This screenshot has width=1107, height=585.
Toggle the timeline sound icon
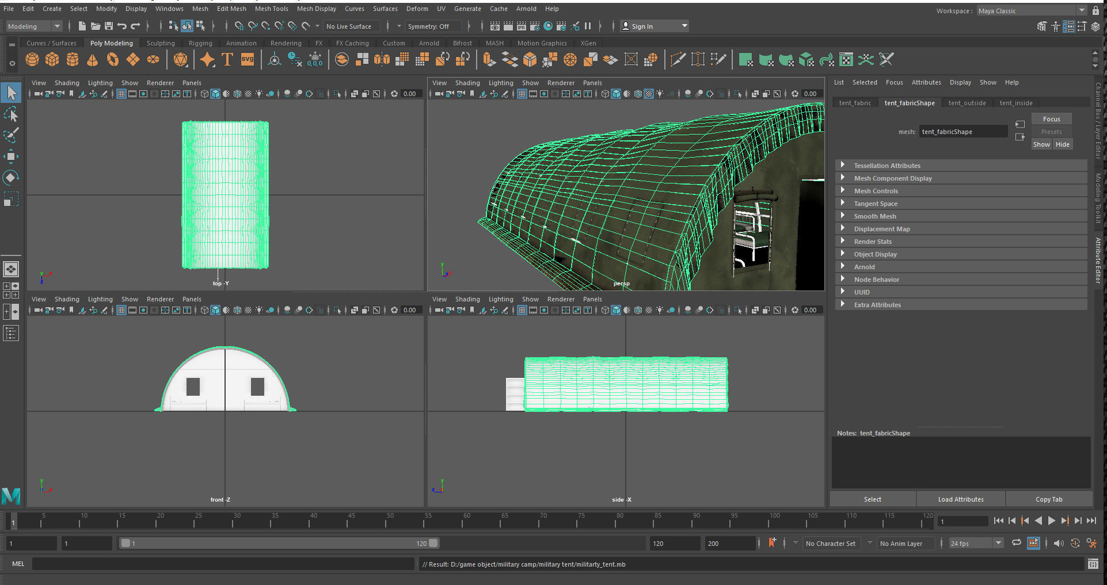tap(1058, 543)
